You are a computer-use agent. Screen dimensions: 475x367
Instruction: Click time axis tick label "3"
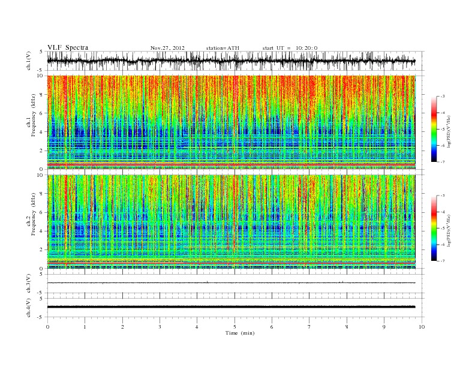click(x=160, y=327)
